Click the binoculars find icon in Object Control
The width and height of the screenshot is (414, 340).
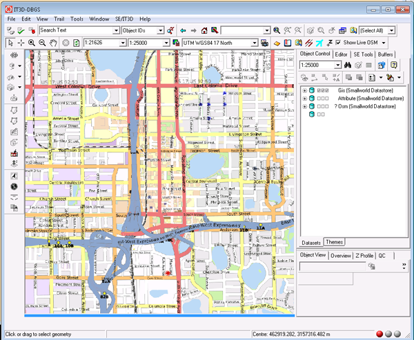click(x=348, y=65)
